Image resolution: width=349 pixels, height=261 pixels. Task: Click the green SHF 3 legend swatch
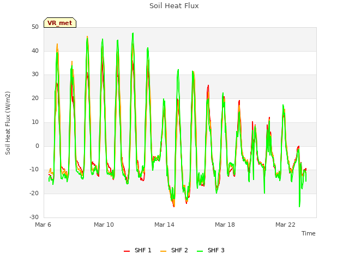pos(200,251)
